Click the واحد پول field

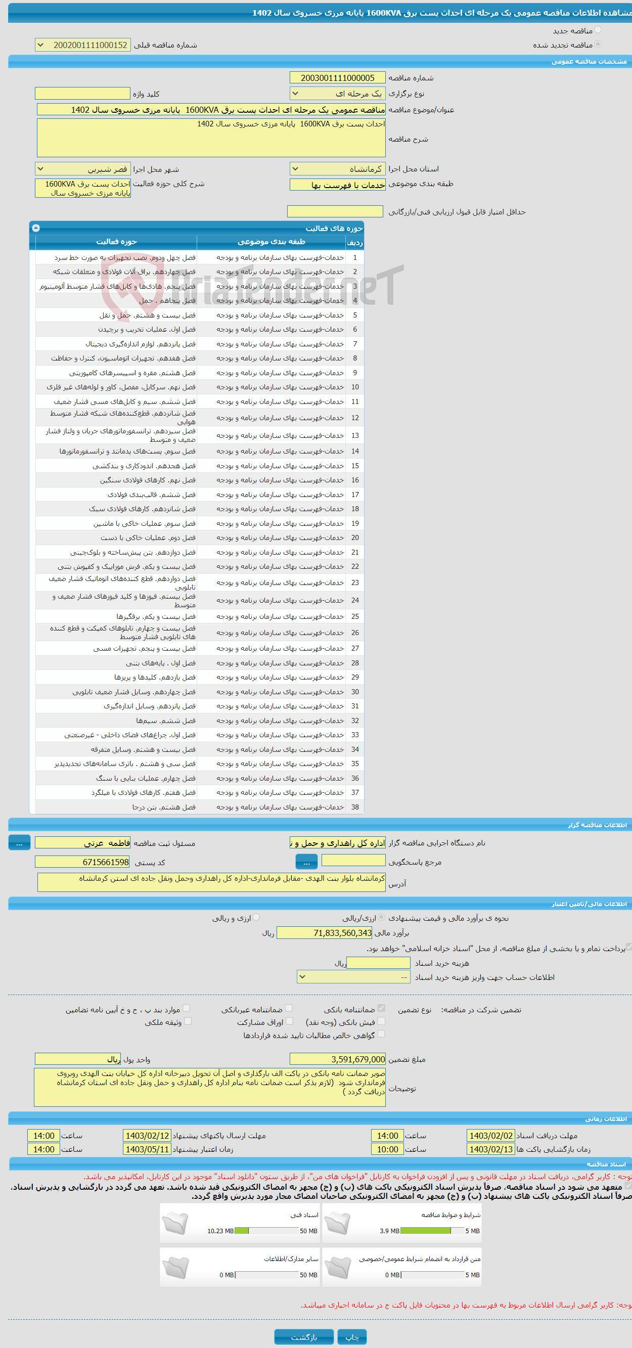coord(78,1059)
